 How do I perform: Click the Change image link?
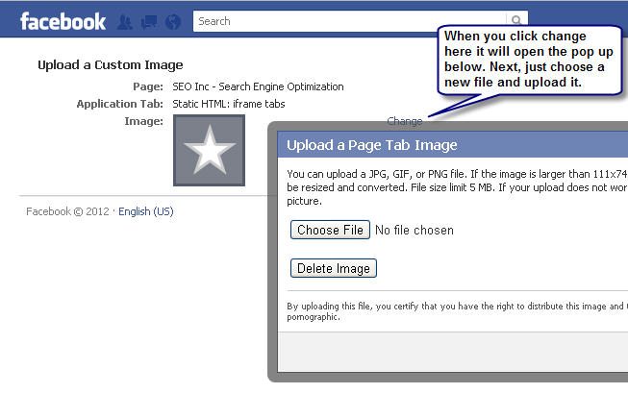[405, 121]
